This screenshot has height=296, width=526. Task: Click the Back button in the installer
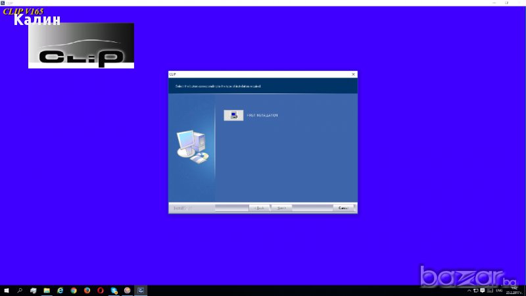coord(260,208)
